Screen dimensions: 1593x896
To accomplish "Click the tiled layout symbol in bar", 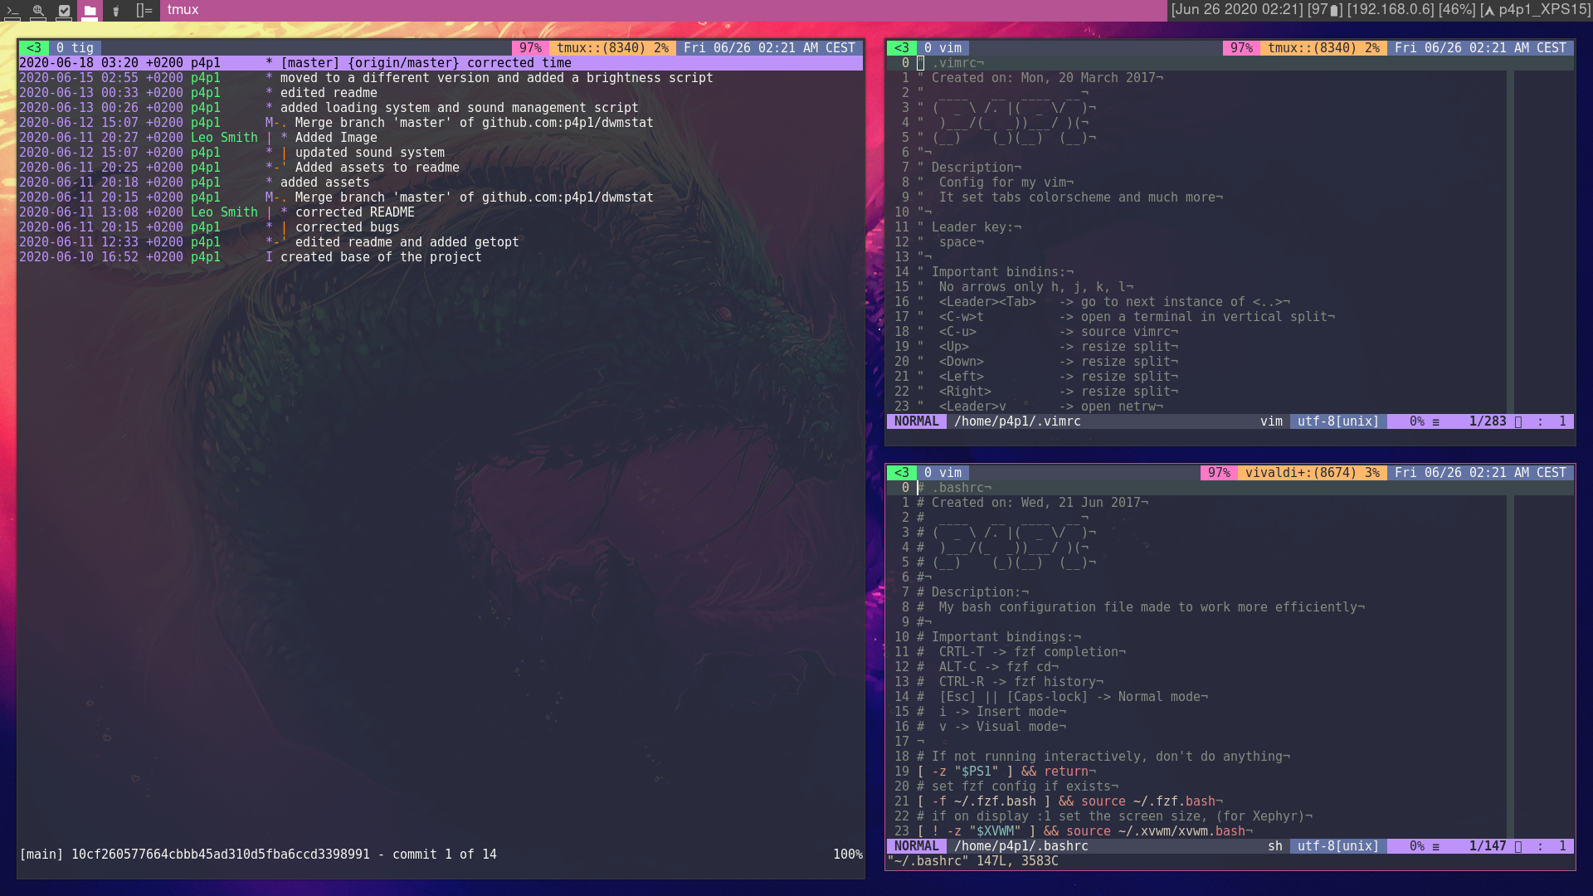I will click(144, 10).
